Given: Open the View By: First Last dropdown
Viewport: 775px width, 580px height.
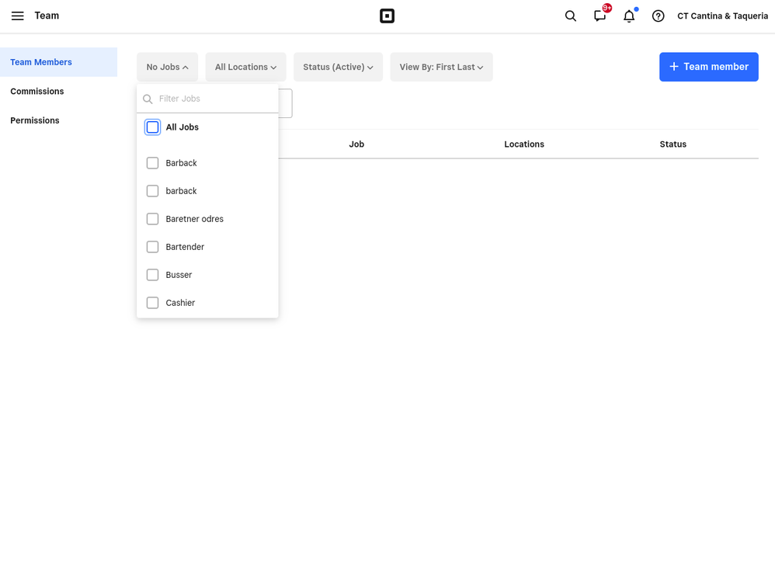Looking at the screenshot, I should pos(441,67).
